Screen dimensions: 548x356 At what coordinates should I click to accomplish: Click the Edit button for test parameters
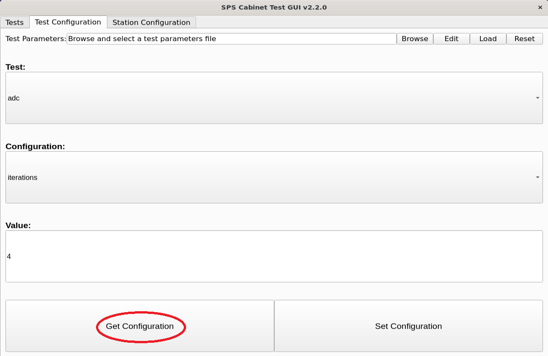pyautogui.click(x=451, y=39)
